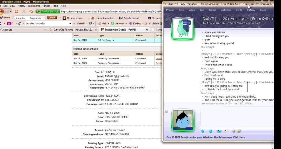281x149 pixels.
Task: Open Activity Report on the Xfire toolbar
Action: 129,18
